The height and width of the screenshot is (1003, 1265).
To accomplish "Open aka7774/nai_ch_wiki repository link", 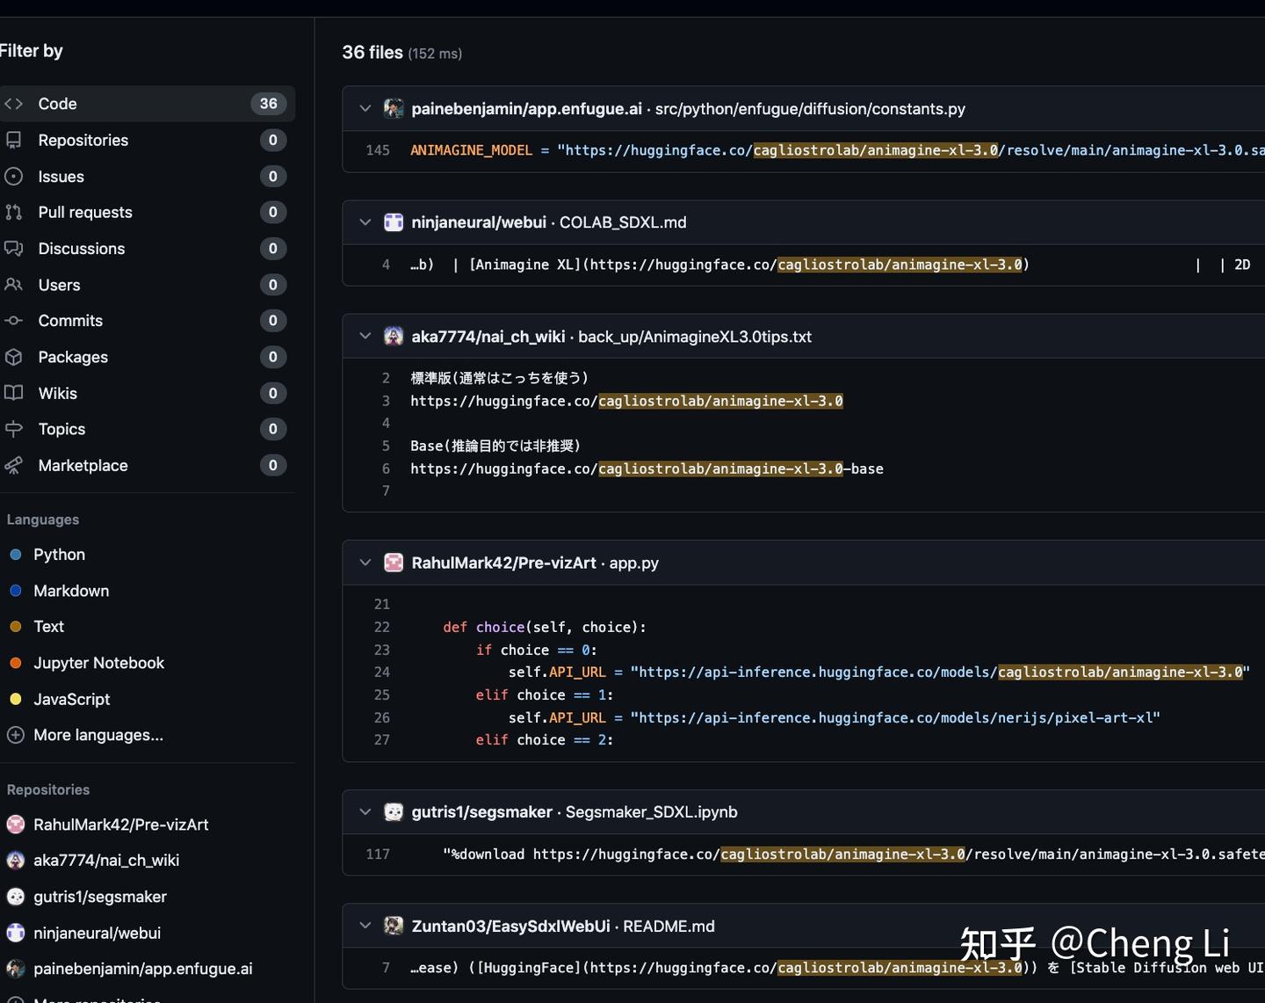I will click(488, 337).
